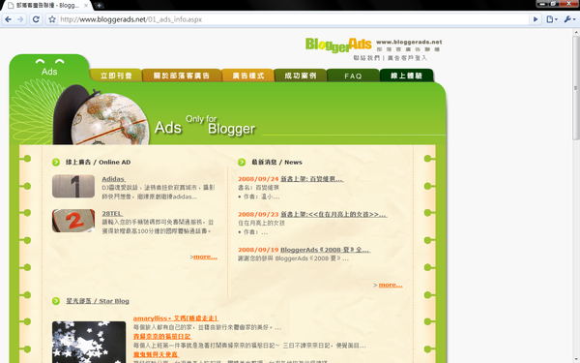
Task: Click the vertical scrollbar thumb
Action: (575, 89)
